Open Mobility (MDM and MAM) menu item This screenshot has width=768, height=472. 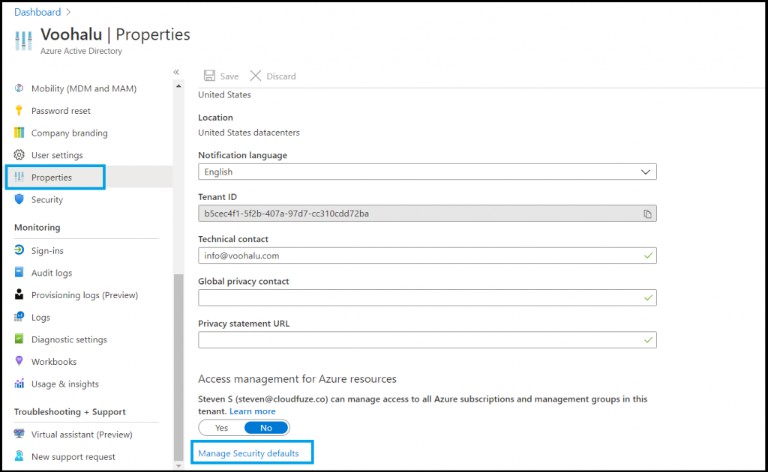pos(84,88)
